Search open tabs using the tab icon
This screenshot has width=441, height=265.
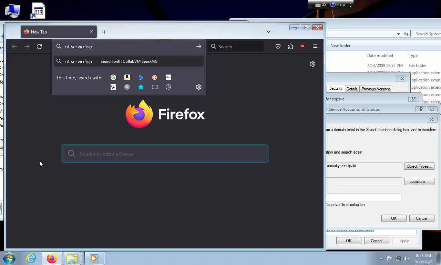coord(155,87)
